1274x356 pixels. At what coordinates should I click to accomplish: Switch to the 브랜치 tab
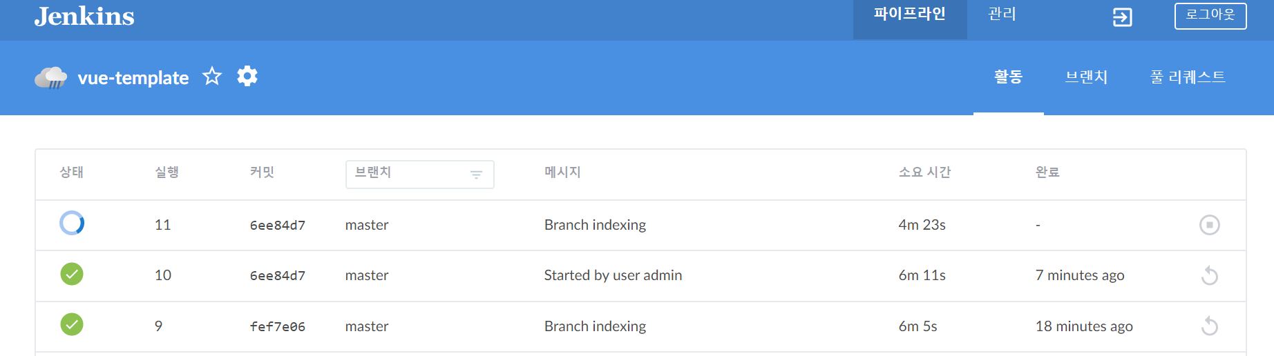tap(1086, 77)
